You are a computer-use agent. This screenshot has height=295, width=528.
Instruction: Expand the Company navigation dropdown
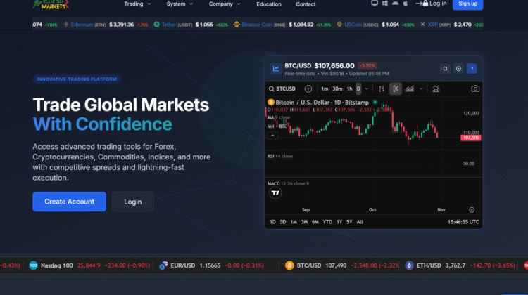224,4
